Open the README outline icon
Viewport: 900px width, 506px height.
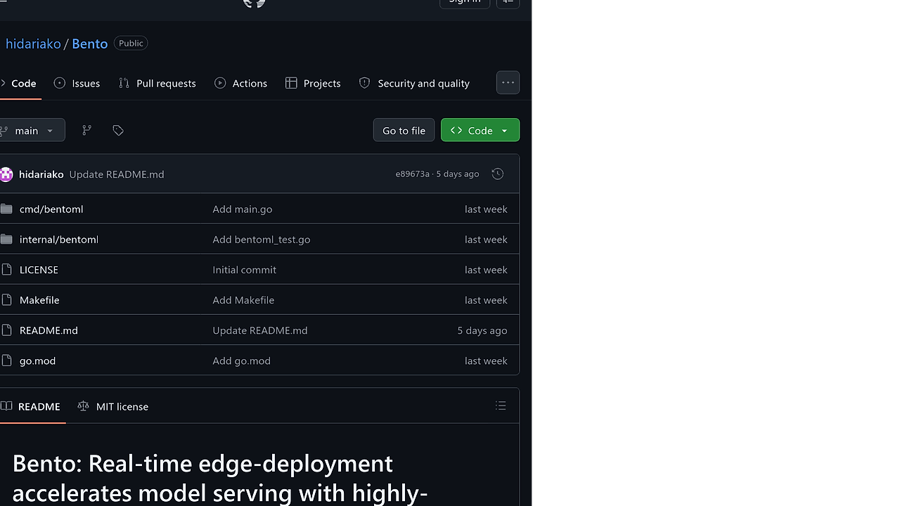(501, 406)
